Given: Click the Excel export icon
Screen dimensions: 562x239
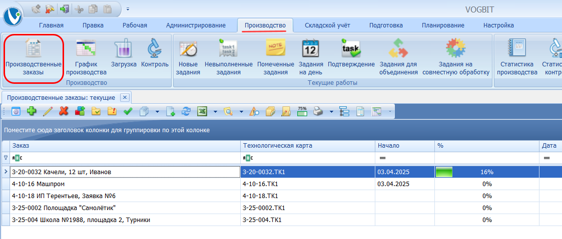Looking at the screenshot, I should tap(203, 111).
